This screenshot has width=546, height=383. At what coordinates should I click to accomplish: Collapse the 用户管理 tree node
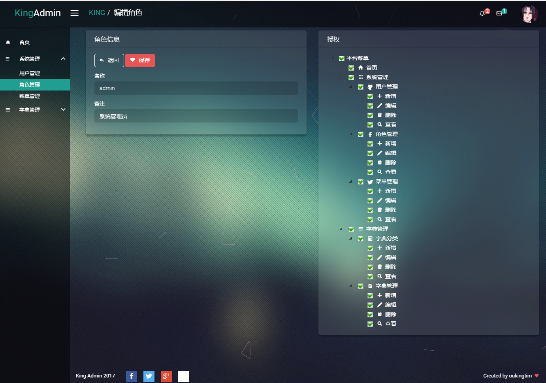coord(350,87)
